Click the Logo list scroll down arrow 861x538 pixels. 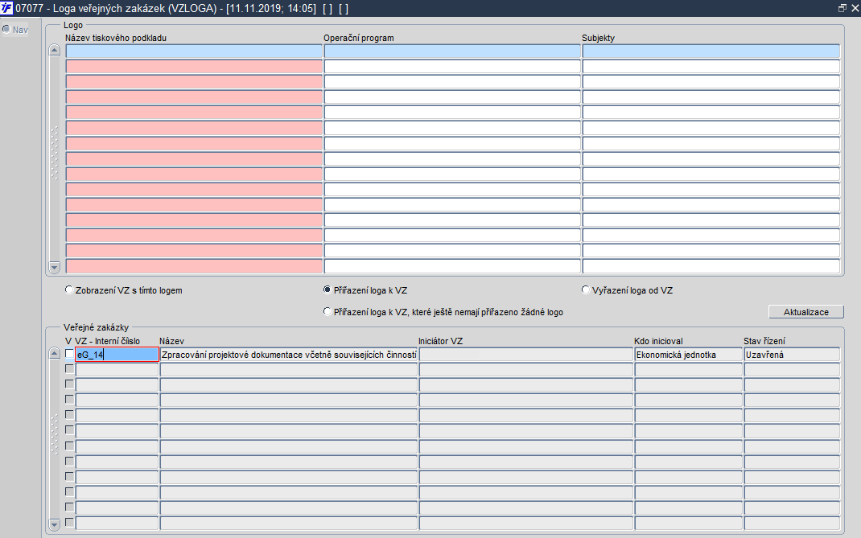coord(55,267)
